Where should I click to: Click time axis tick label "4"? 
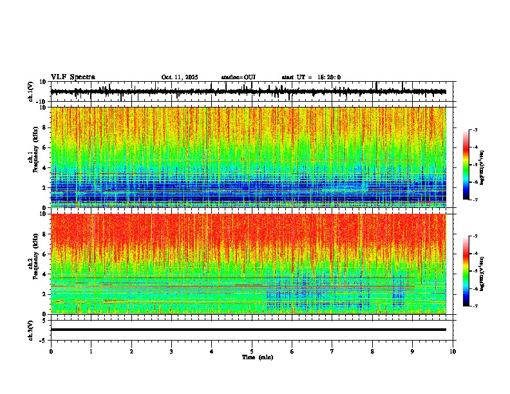[x=211, y=352]
